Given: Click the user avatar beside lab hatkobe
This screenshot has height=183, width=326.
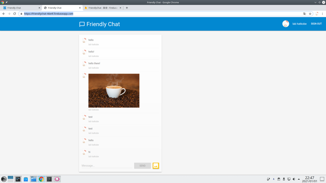Looking at the screenshot, I should click(x=286, y=24).
